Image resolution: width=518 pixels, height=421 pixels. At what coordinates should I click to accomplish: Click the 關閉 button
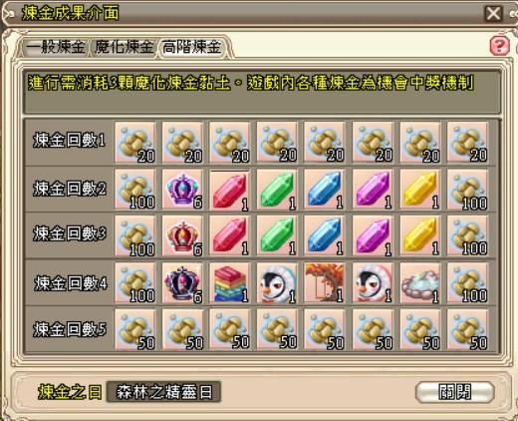(x=454, y=392)
